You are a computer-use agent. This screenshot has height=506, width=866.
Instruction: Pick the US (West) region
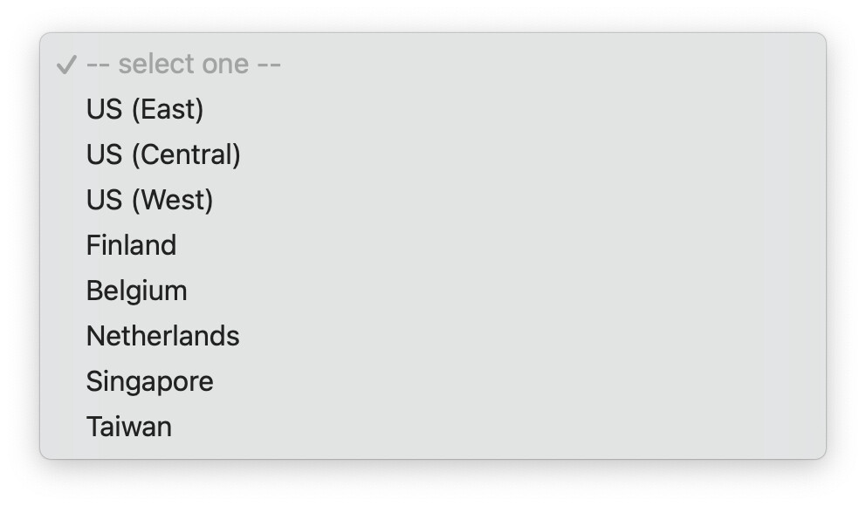tap(149, 201)
